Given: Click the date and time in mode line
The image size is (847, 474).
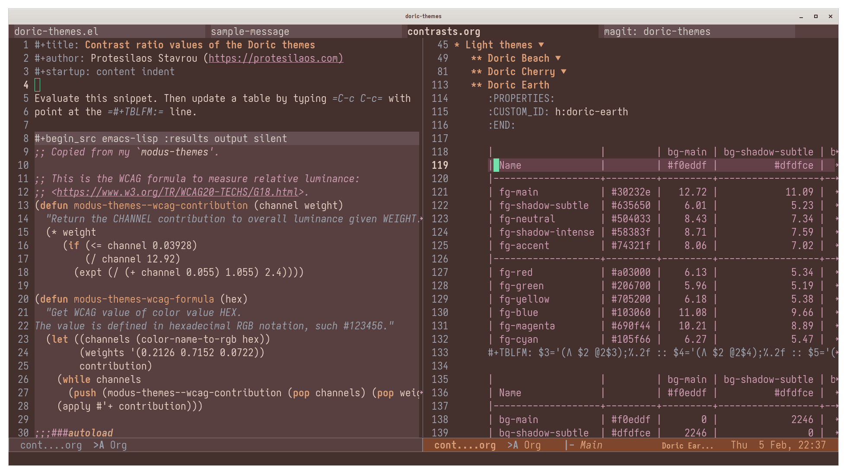Looking at the screenshot, I should pyautogui.click(x=778, y=445).
